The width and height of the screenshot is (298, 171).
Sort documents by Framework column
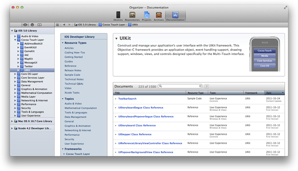pyautogui.click(x=254, y=93)
